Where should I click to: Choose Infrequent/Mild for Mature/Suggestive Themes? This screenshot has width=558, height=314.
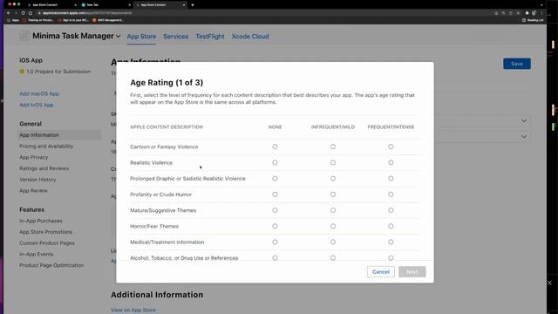pos(333,210)
